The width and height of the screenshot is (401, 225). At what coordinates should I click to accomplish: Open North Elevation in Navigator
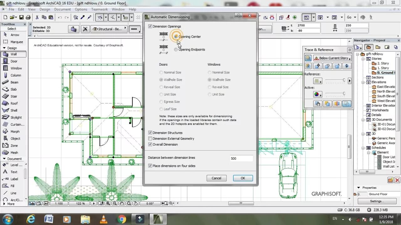click(383, 92)
